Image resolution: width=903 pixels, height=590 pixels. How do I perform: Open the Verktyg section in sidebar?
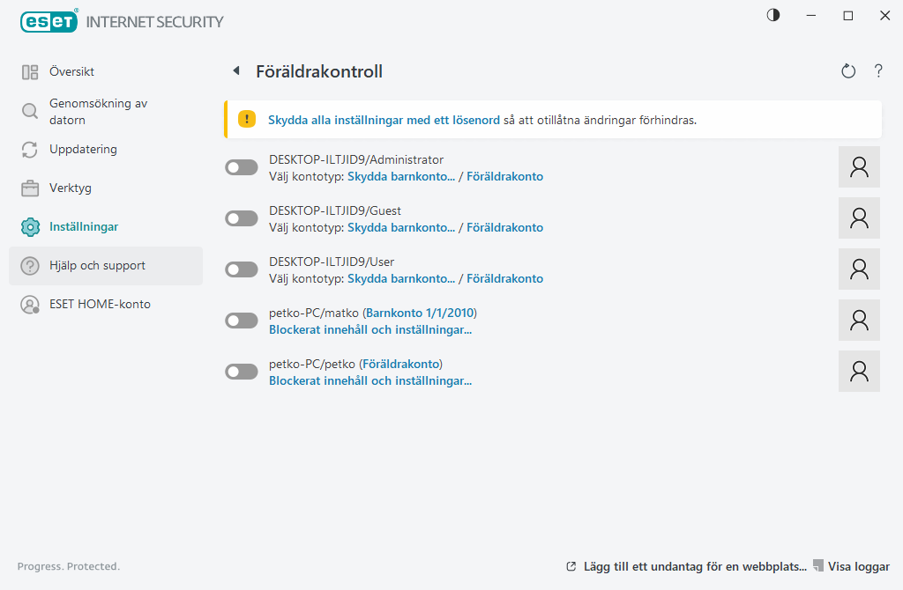pyautogui.click(x=71, y=188)
